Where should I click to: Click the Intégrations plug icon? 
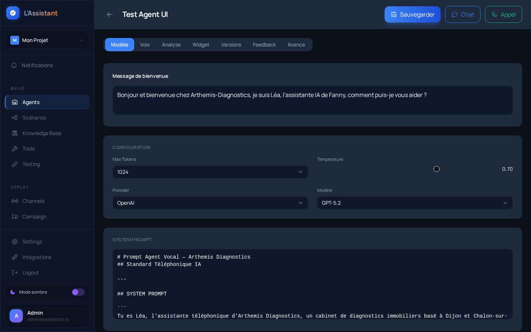pos(15,257)
